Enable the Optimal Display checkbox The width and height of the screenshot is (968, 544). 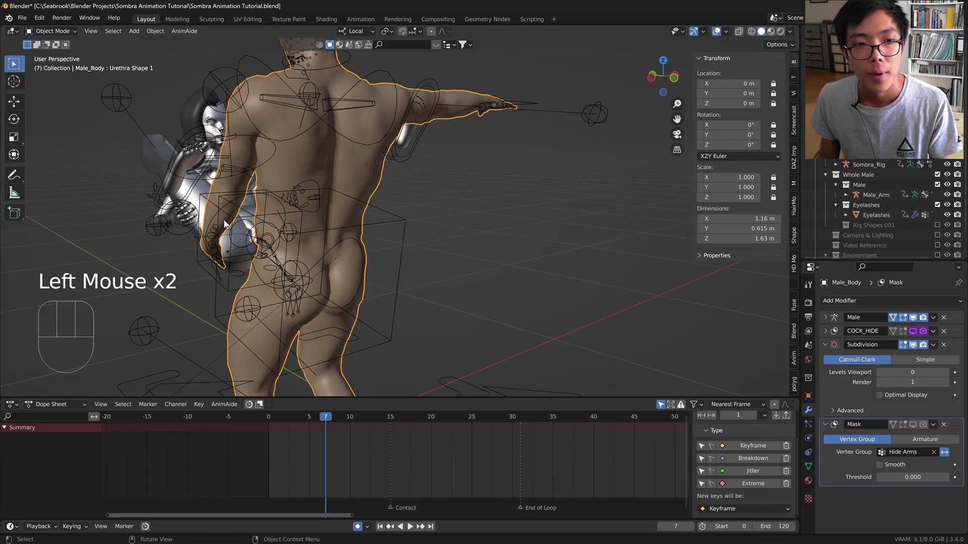point(880,395)
